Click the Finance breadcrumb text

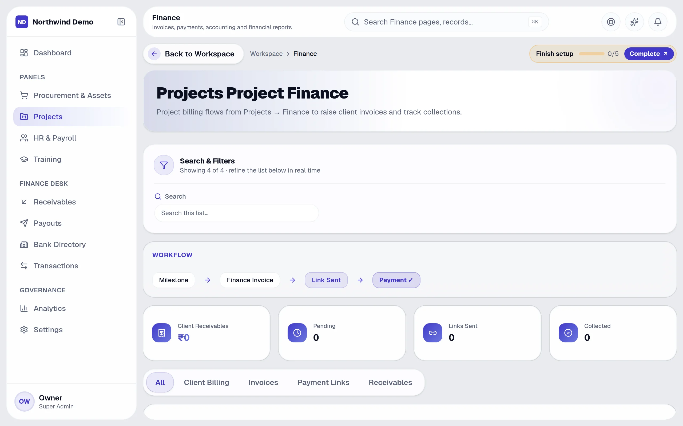pos(305,54)
